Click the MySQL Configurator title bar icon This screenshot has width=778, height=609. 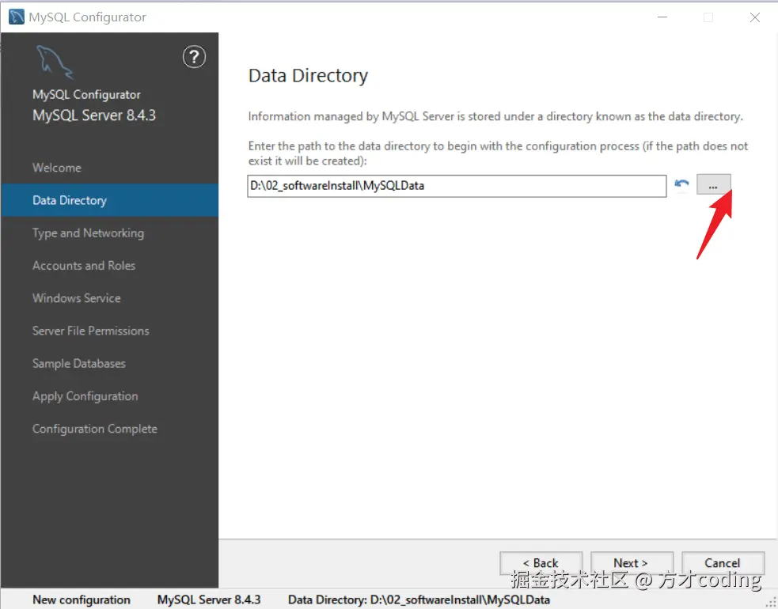pyautogui.click(x=17, y=17)
